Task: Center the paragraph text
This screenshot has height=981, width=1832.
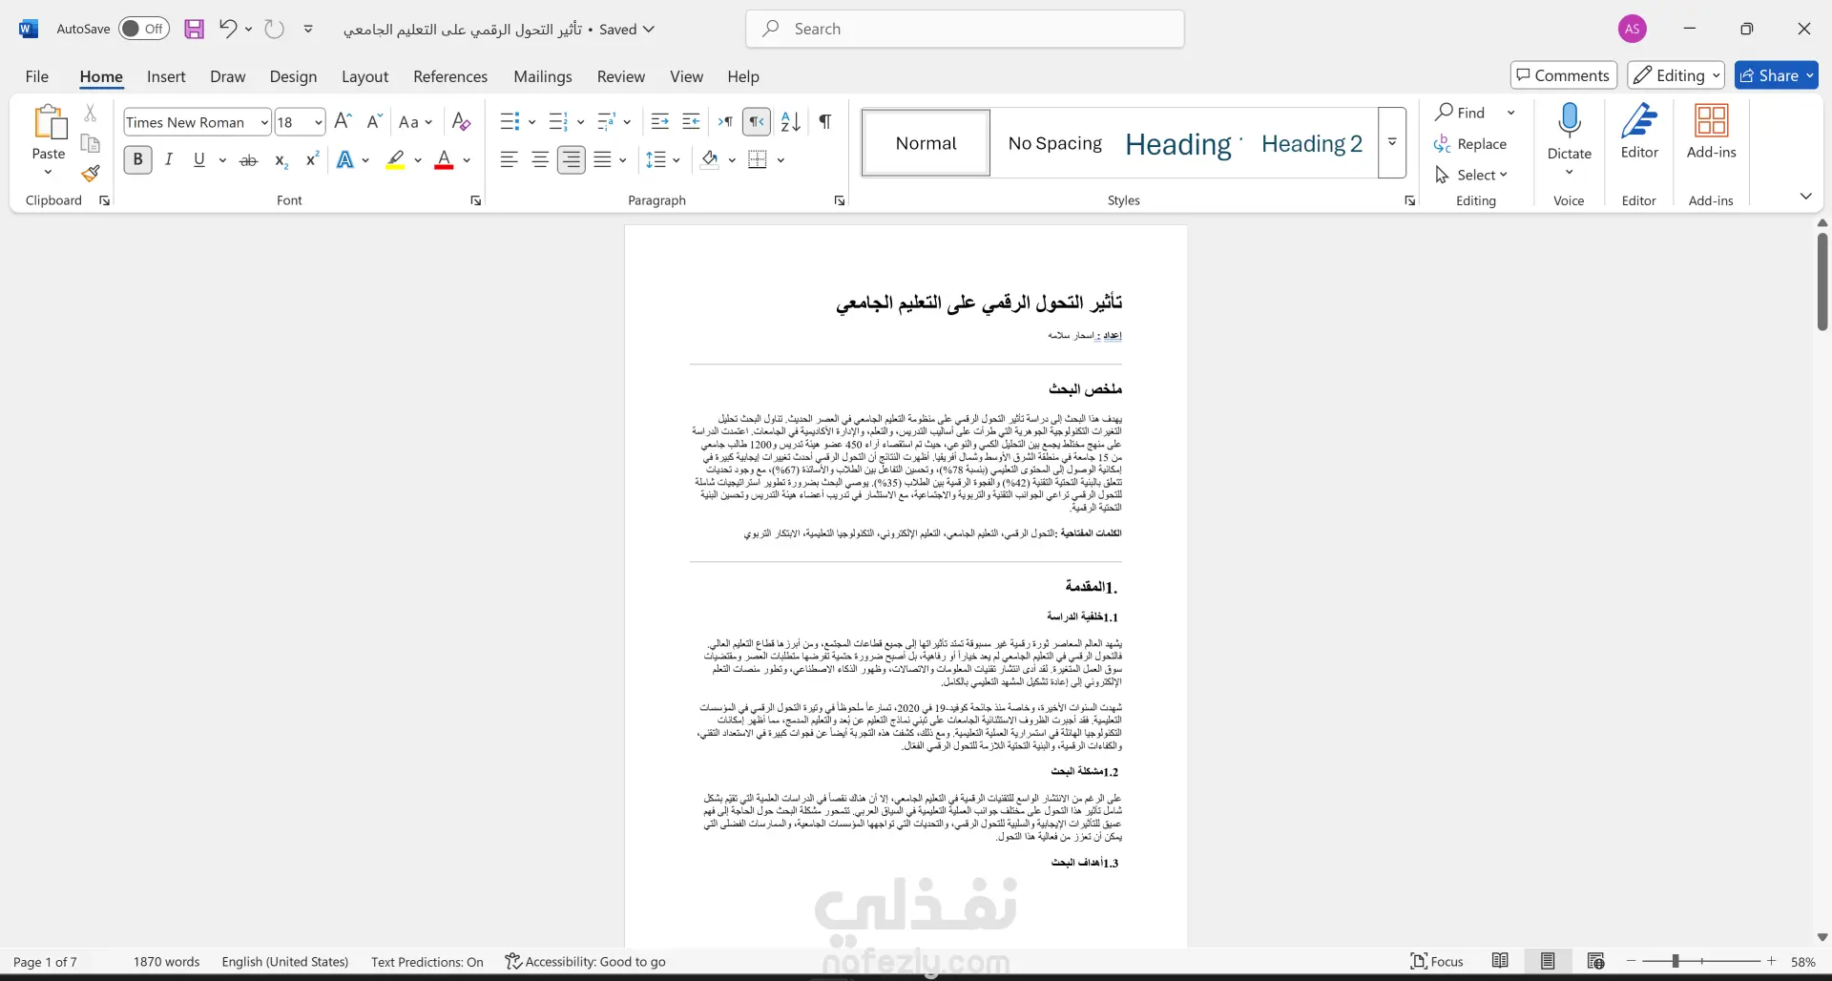Action: 540,160
